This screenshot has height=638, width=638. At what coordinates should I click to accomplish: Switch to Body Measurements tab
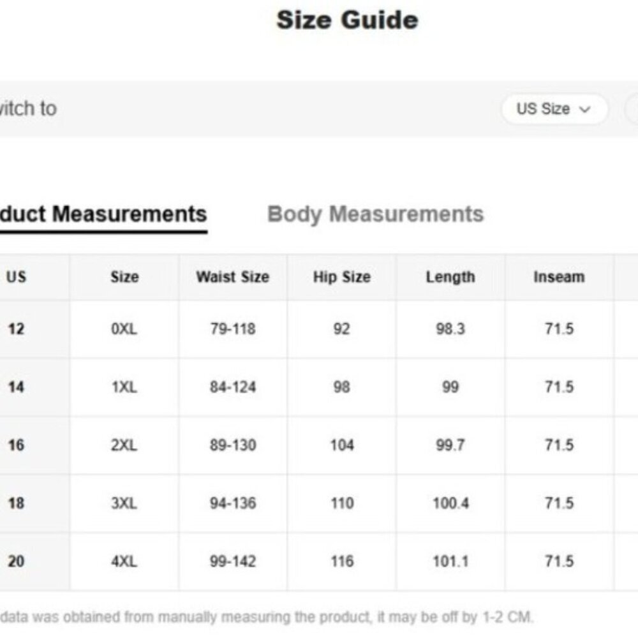375,214
